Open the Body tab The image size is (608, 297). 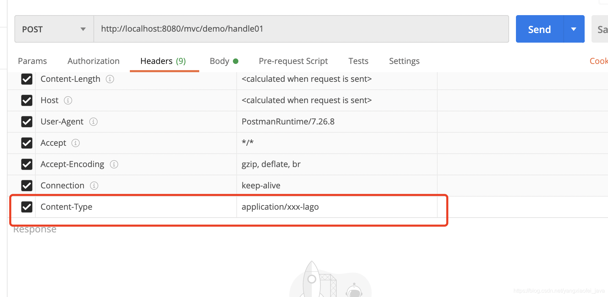click(x=224, y=61)
